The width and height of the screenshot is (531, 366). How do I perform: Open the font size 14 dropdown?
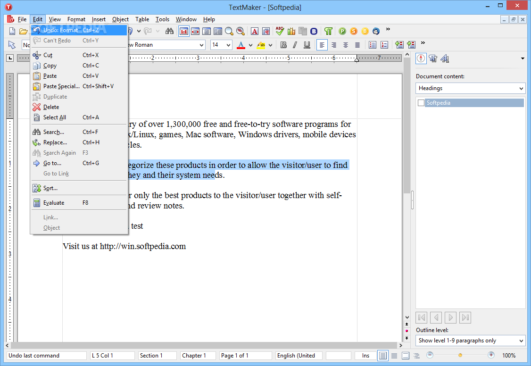(x=229, y=45)
